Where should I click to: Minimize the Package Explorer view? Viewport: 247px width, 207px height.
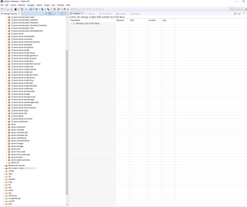(x=62, y=14)
